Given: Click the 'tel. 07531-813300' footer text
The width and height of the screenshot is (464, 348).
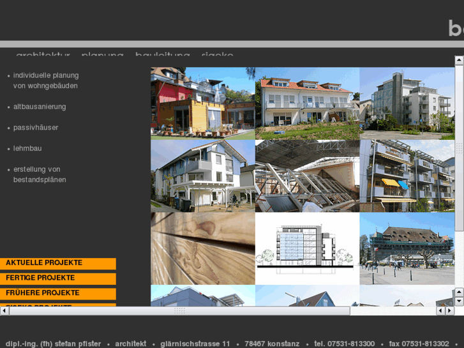Looking at the screenshot, I should point(344,344).
